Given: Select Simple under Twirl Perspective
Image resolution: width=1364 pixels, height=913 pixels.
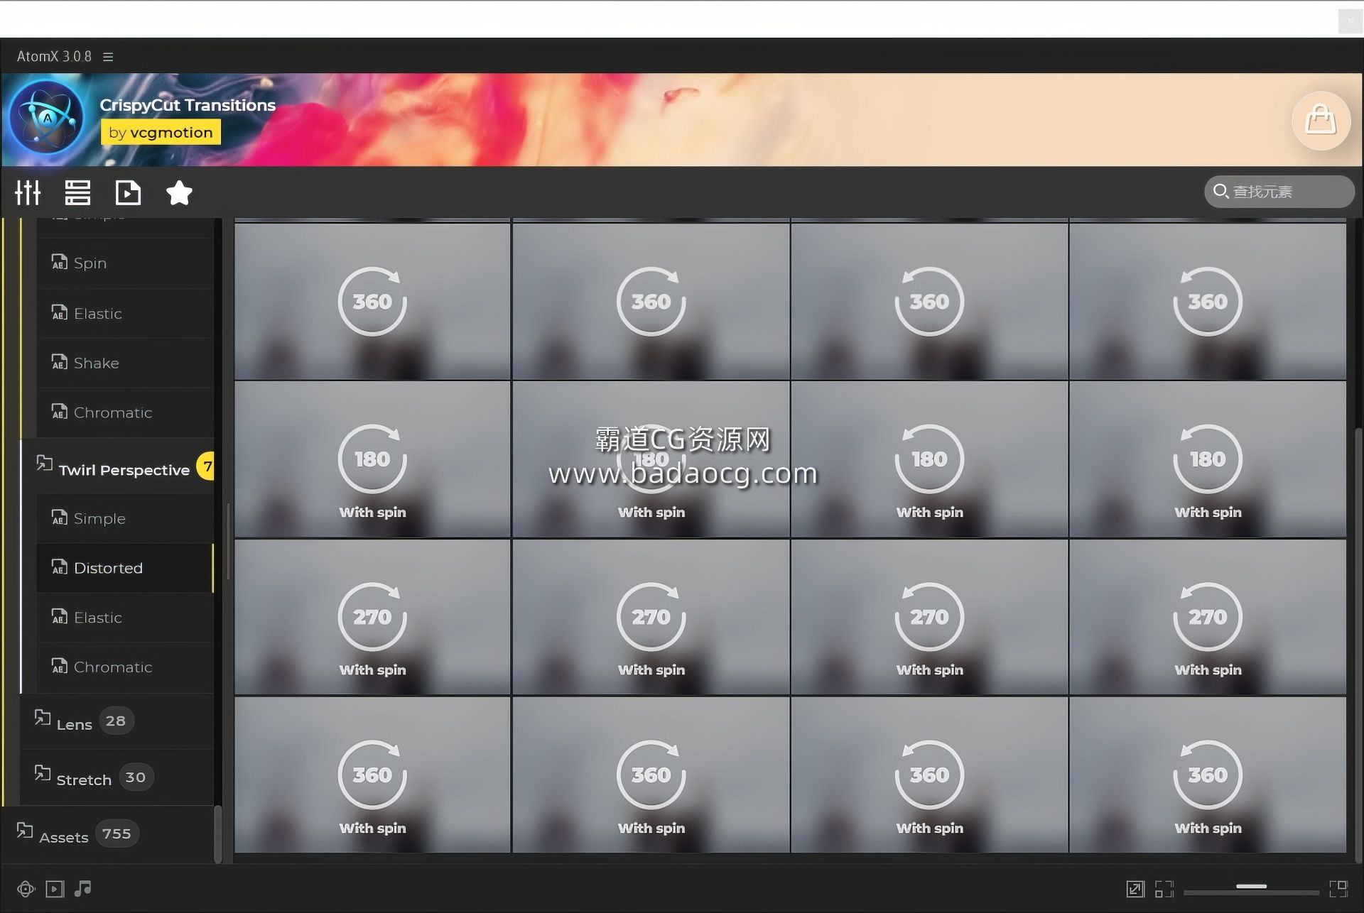Looking at the screenshot, I should pyautogui.click(x=125, y=518).
